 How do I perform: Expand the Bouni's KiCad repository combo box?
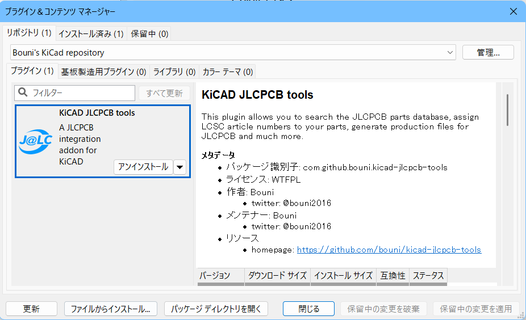click(233, 53)
